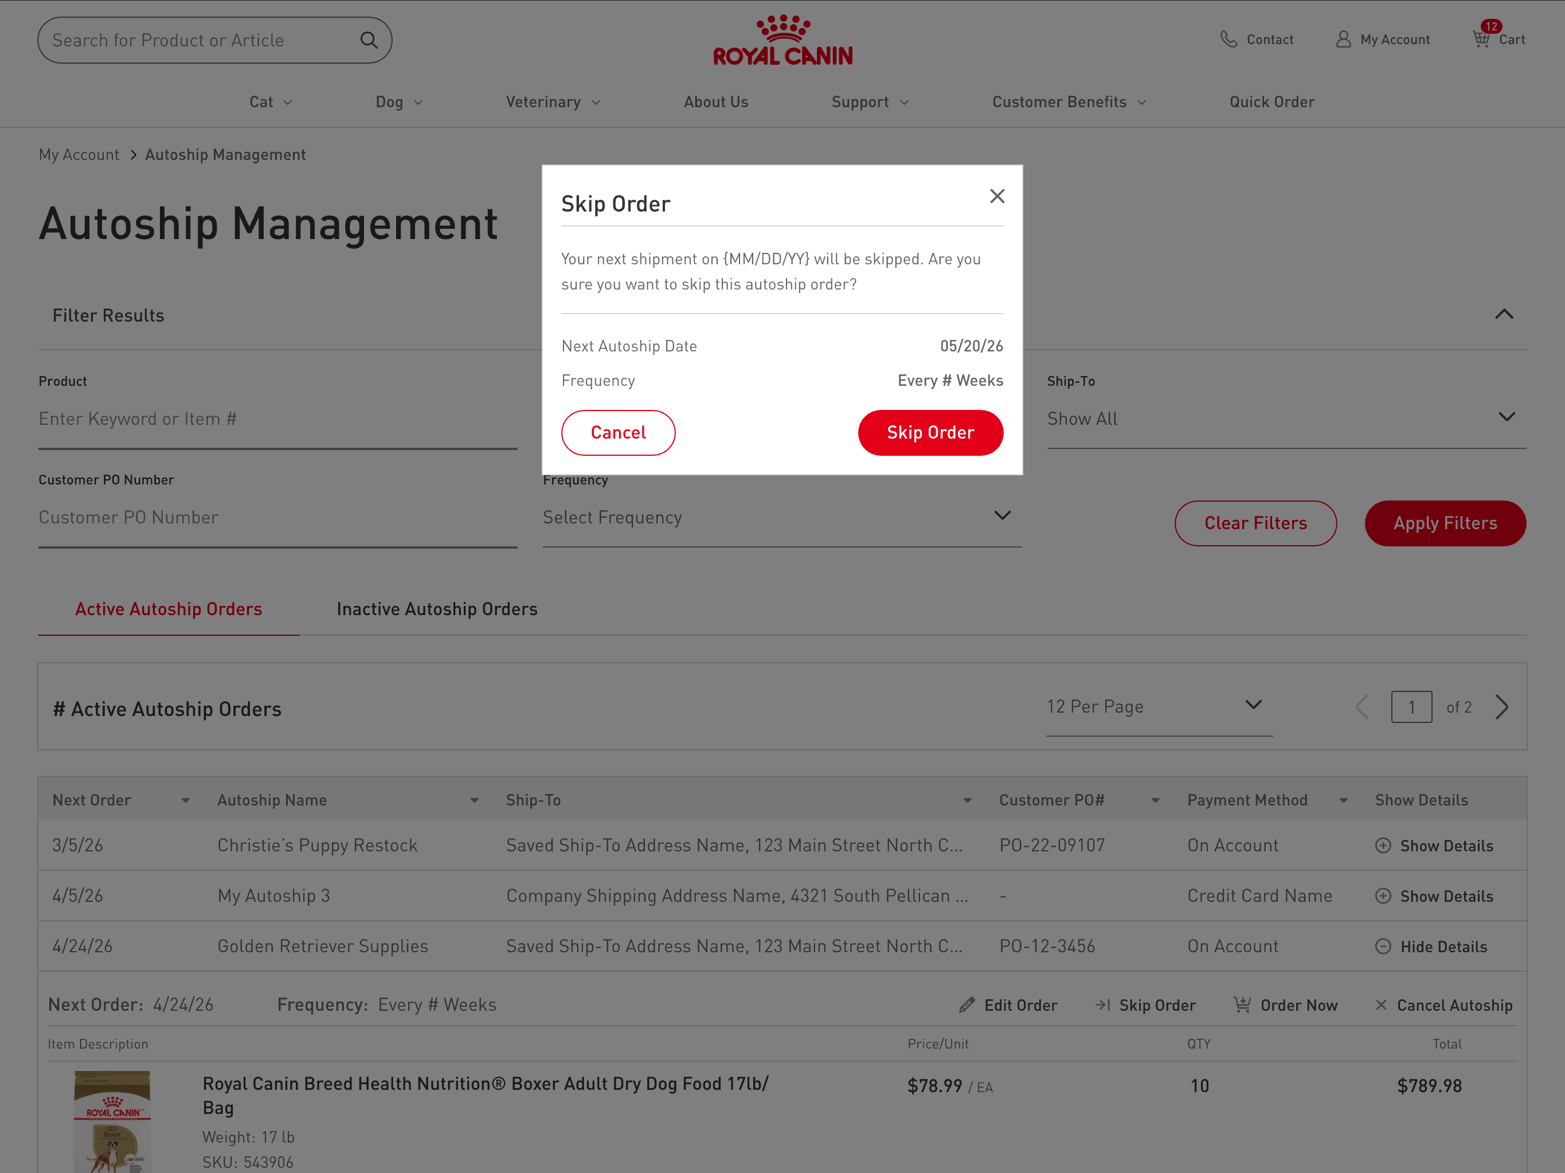Click PO-22-09107 table cell

pos(1051,844)
